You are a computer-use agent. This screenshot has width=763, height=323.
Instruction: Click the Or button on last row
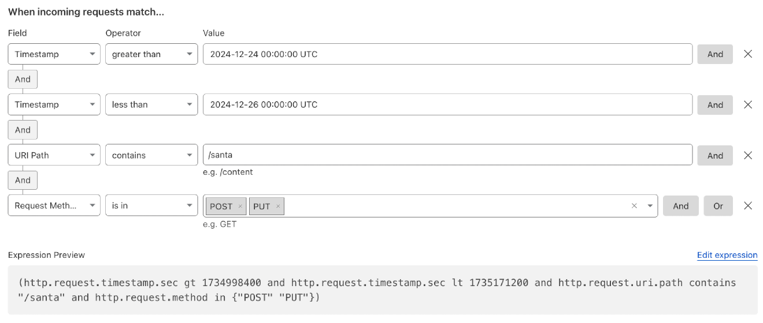718,206
